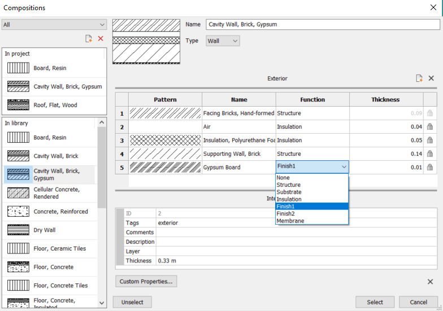
Task: Click hatch pattern of Facing Bricks ply
Action: click(165, 113)
